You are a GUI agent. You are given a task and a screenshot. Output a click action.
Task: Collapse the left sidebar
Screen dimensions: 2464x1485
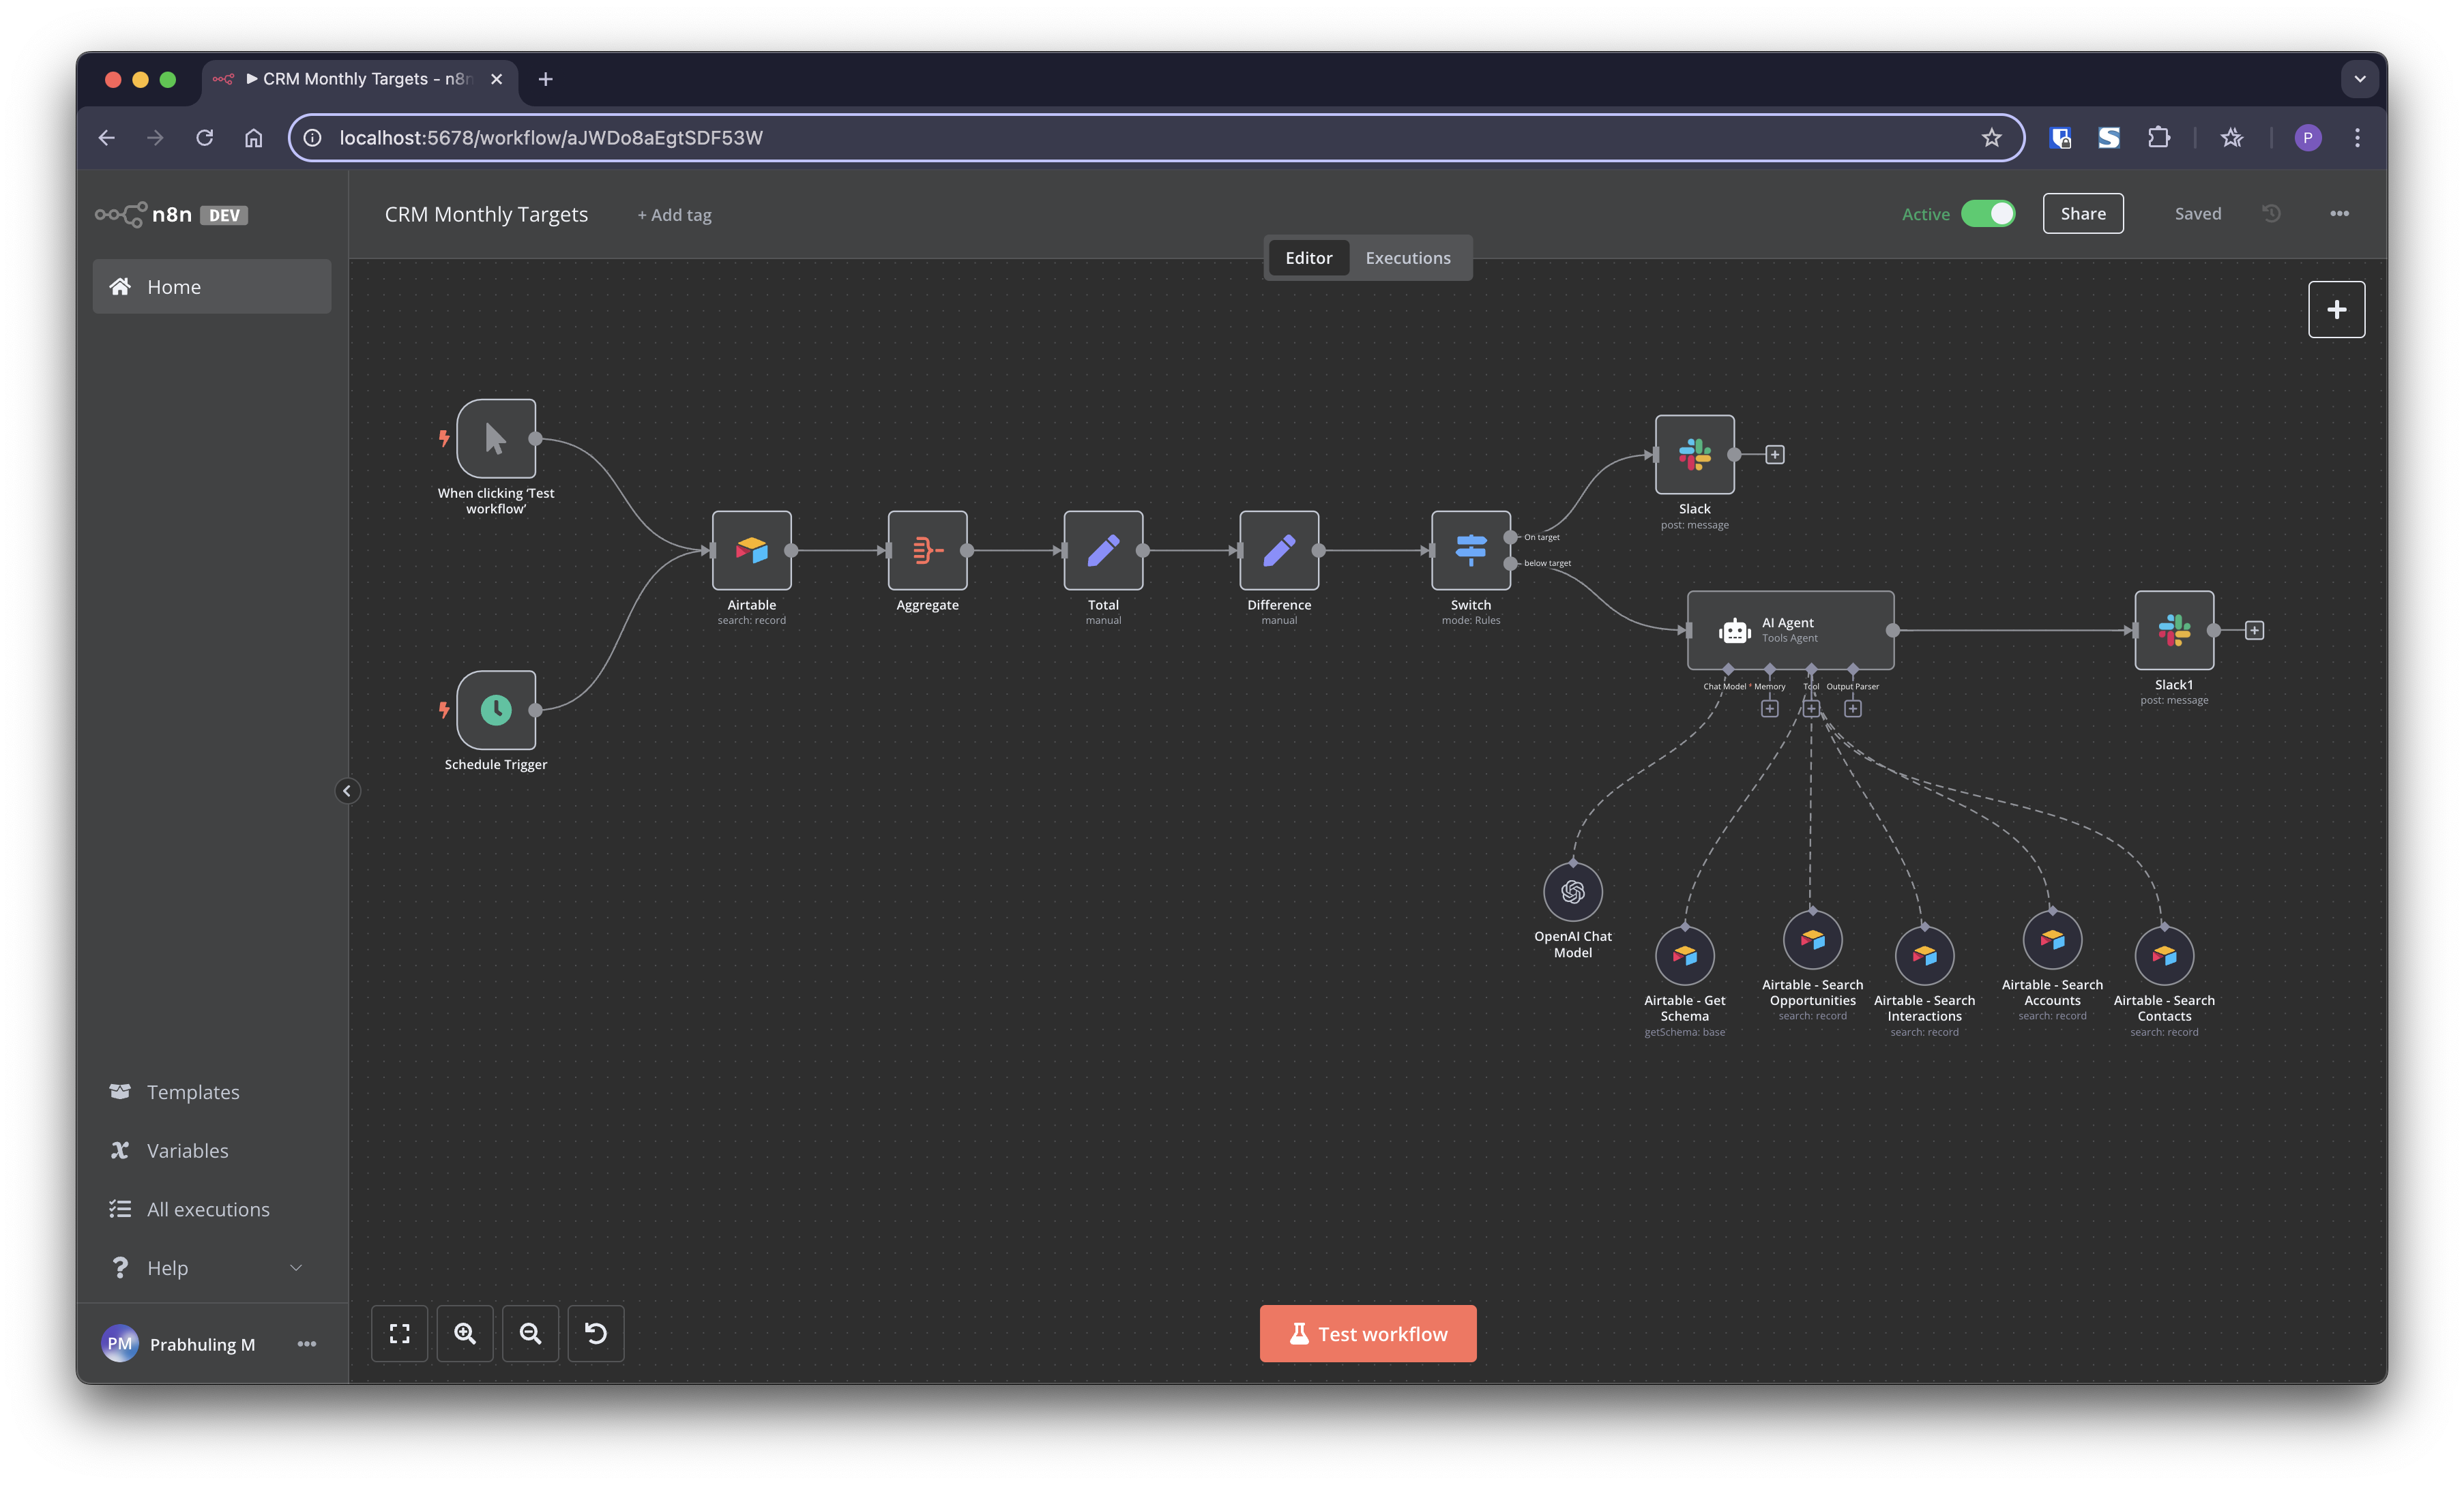click(x=347, y=790)
